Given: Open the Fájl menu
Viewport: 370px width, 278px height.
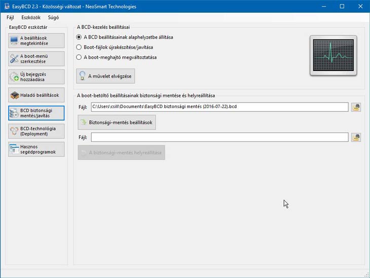Looking at the screenshot, I should (x=11, y=17).
